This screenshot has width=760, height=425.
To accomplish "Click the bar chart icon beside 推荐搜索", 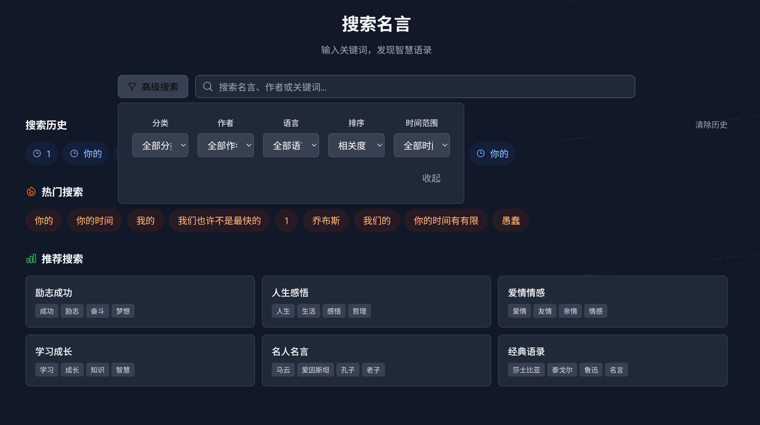I will tap(31, 259).
